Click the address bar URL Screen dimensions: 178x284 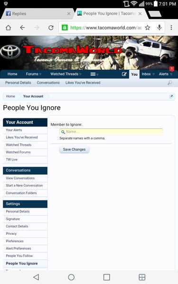pyautogui.click(x=106, y=28)
